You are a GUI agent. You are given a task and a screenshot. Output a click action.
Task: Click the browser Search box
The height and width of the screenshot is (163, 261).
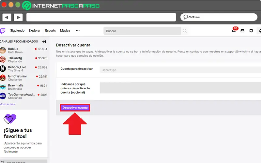pos(219,17)
